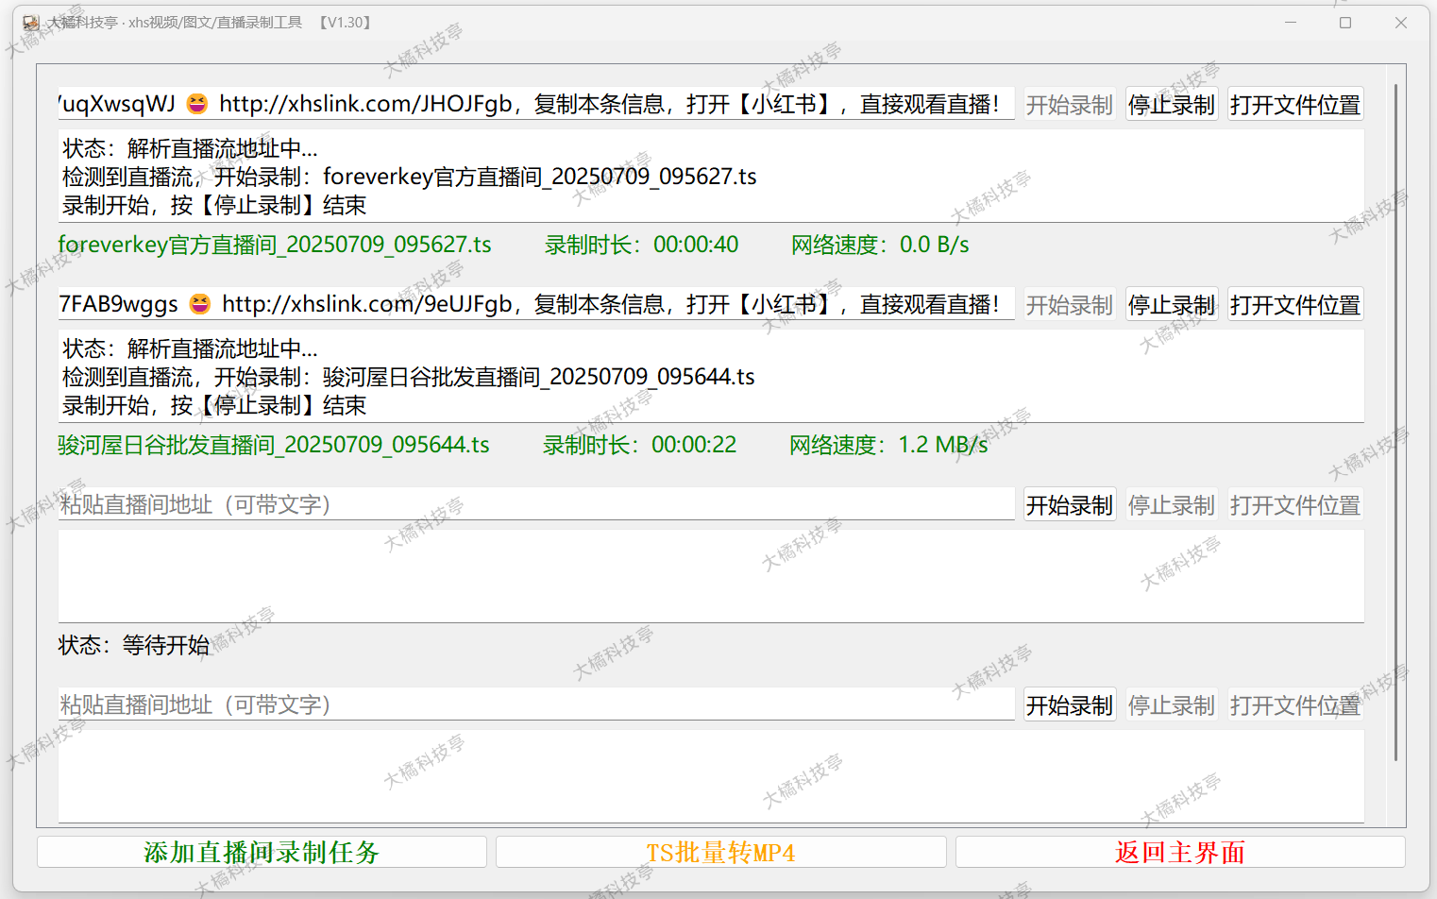Maximize the recording tool window
Image resolution: width=1437 pixels, height=899 pixels.
pos(1345,23)
